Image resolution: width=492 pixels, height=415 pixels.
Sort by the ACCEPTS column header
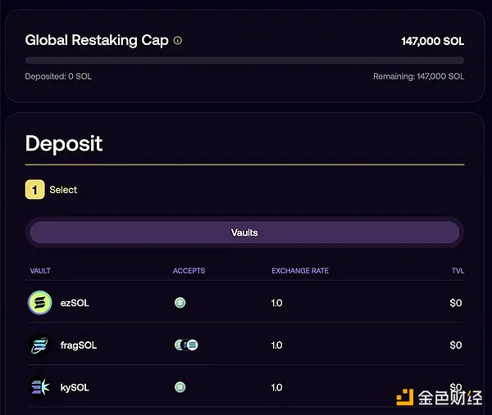pos(189,271)
